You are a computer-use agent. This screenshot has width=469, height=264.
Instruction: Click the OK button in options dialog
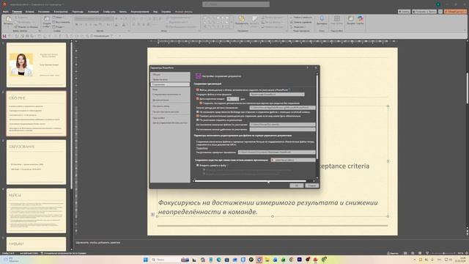[296, 186]
